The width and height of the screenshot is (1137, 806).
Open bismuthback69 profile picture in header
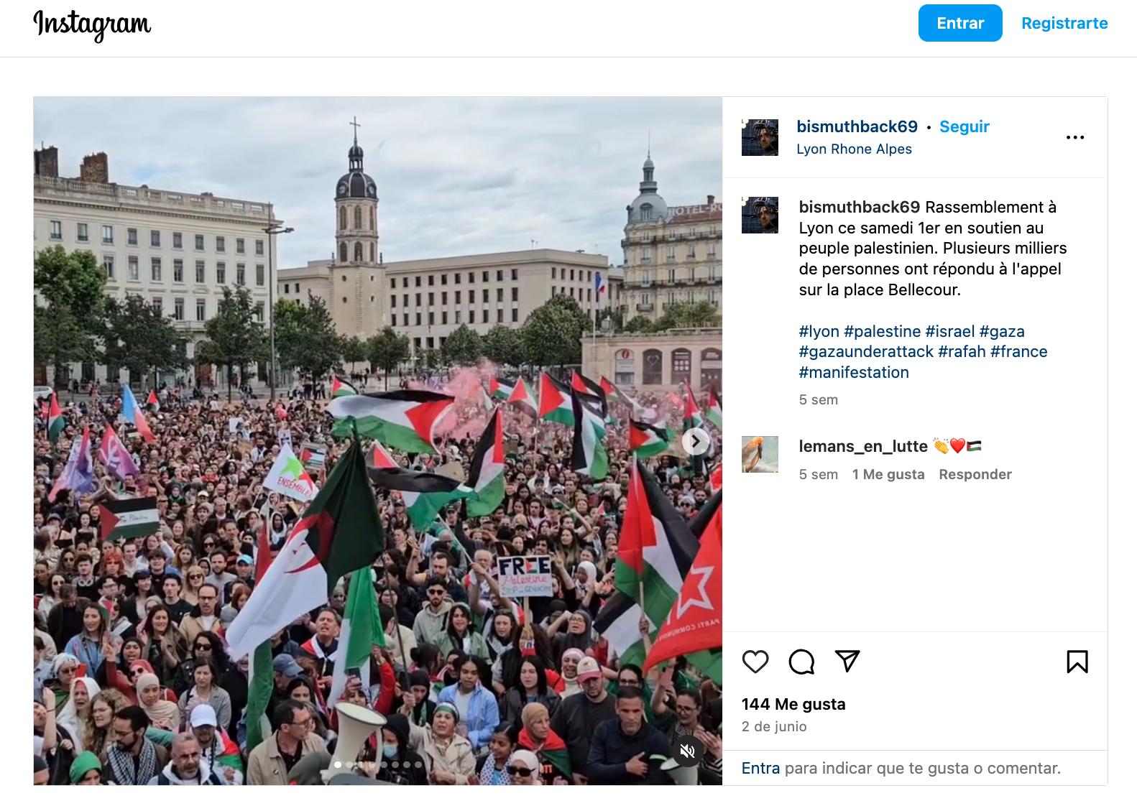coord(760,137)
